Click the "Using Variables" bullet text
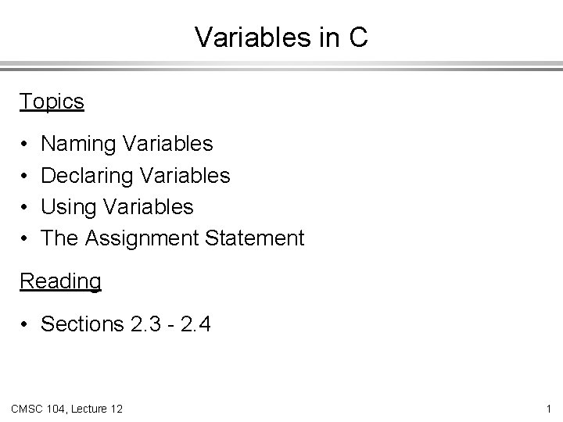563x422 pixels. tap(117, 206)
